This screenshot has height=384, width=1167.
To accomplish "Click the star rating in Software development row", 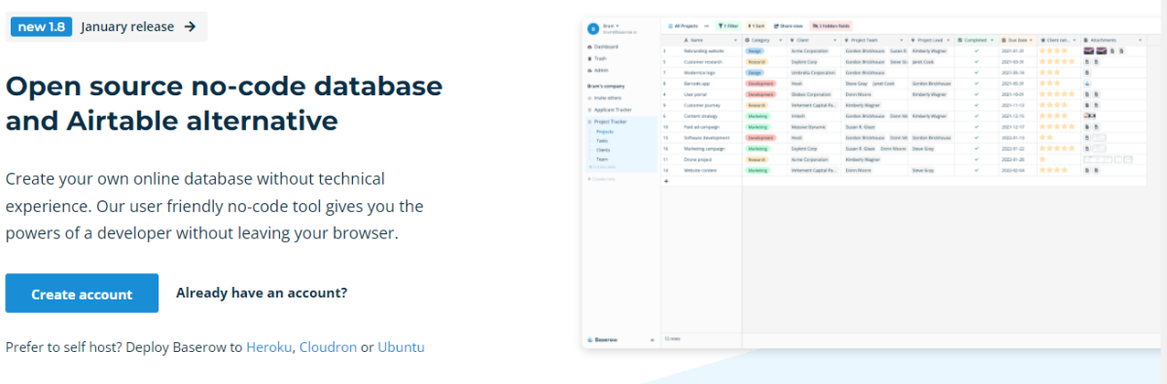I will click(1046, 138).
